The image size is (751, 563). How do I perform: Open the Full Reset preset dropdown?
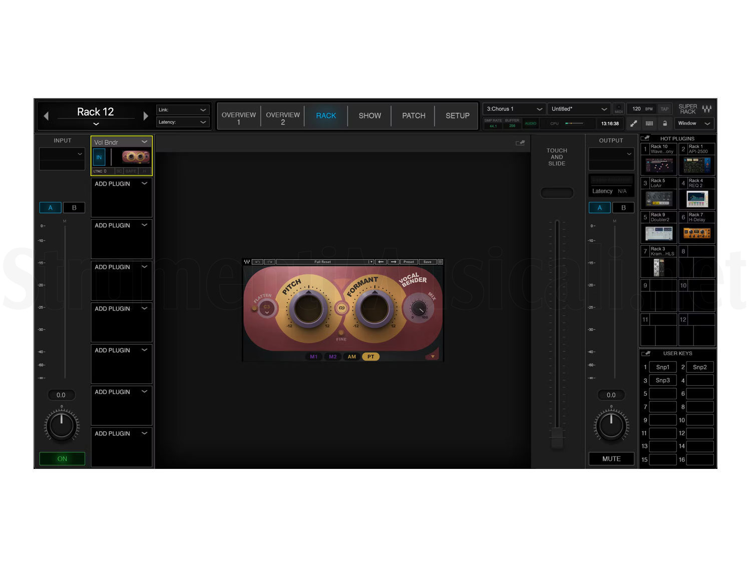tap(370, 262)
